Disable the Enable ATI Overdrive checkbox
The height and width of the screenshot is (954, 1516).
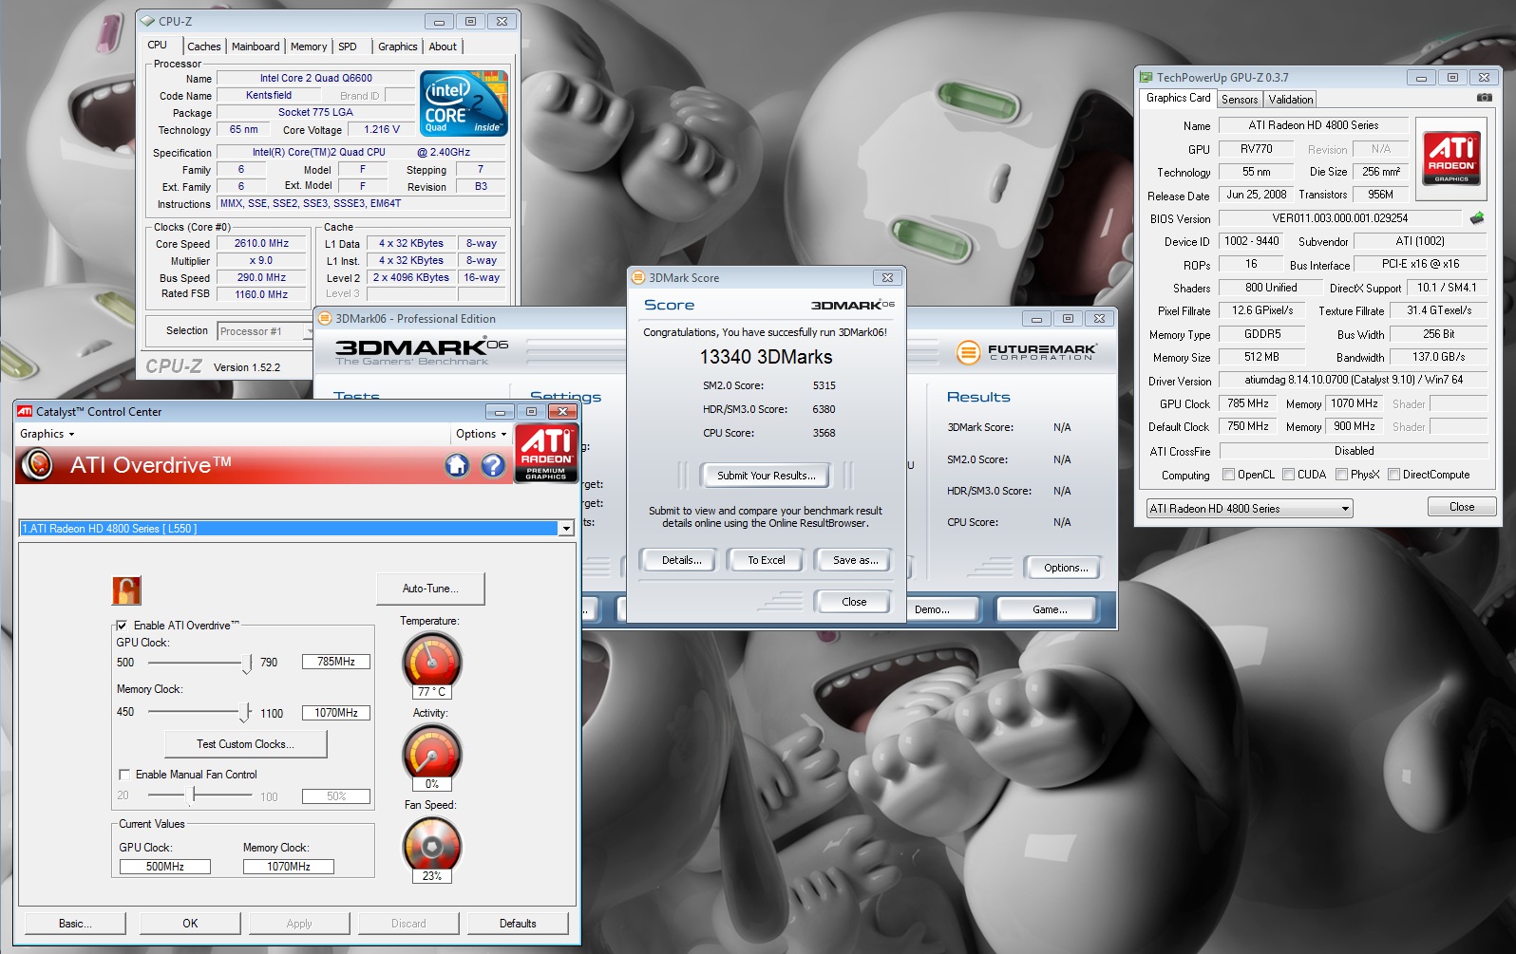pos(122,626)
